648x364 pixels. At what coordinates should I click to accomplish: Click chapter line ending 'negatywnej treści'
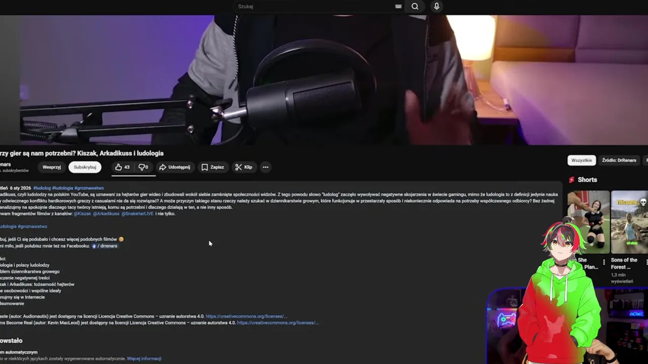25,278
